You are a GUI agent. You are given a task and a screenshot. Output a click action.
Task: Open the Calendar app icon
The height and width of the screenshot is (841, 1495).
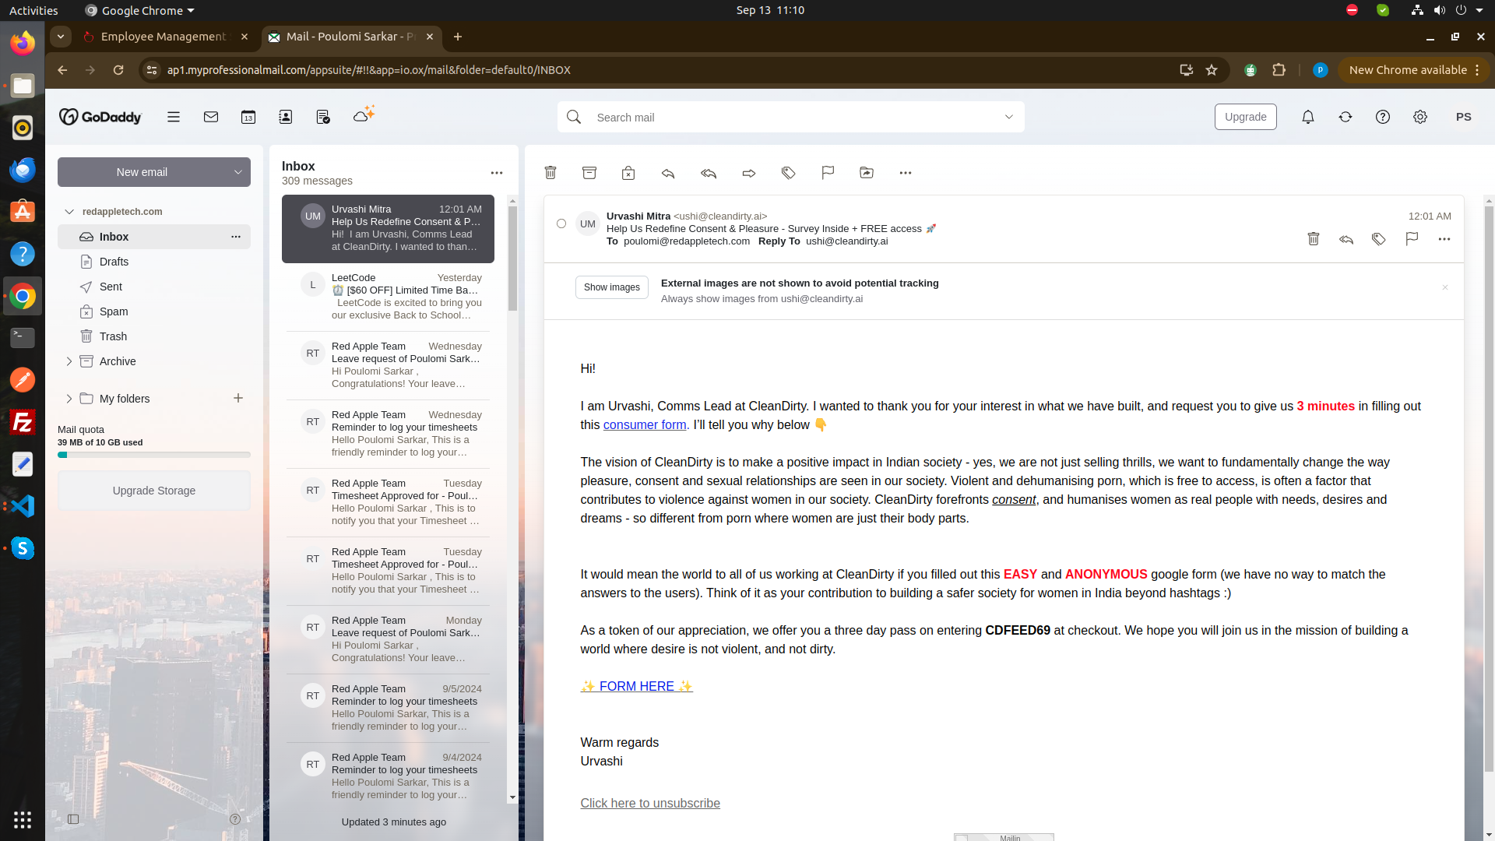[248, 117]
